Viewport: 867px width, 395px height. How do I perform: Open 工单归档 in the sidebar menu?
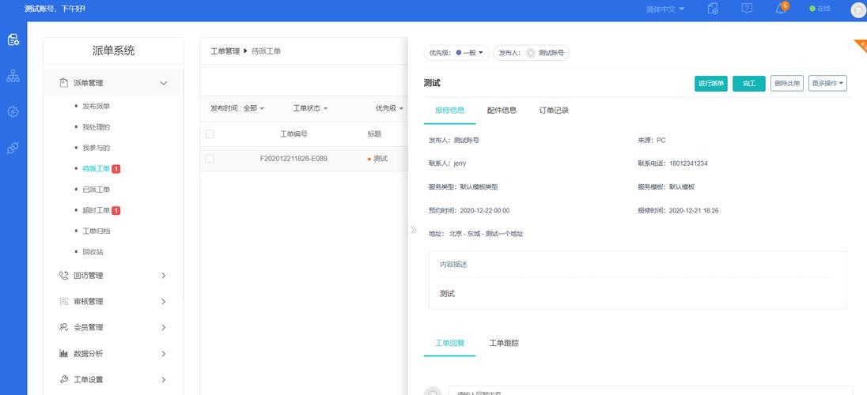[97, 231]
